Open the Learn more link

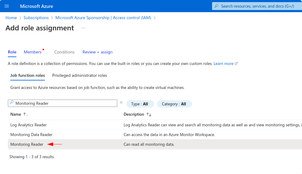coord(223,64)
